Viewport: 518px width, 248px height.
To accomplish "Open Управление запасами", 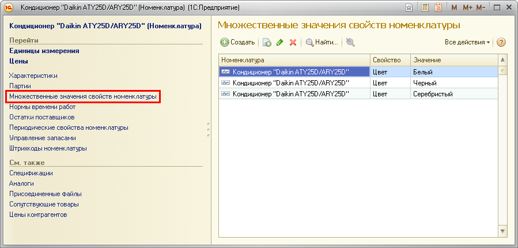I will tap(43, 138).
